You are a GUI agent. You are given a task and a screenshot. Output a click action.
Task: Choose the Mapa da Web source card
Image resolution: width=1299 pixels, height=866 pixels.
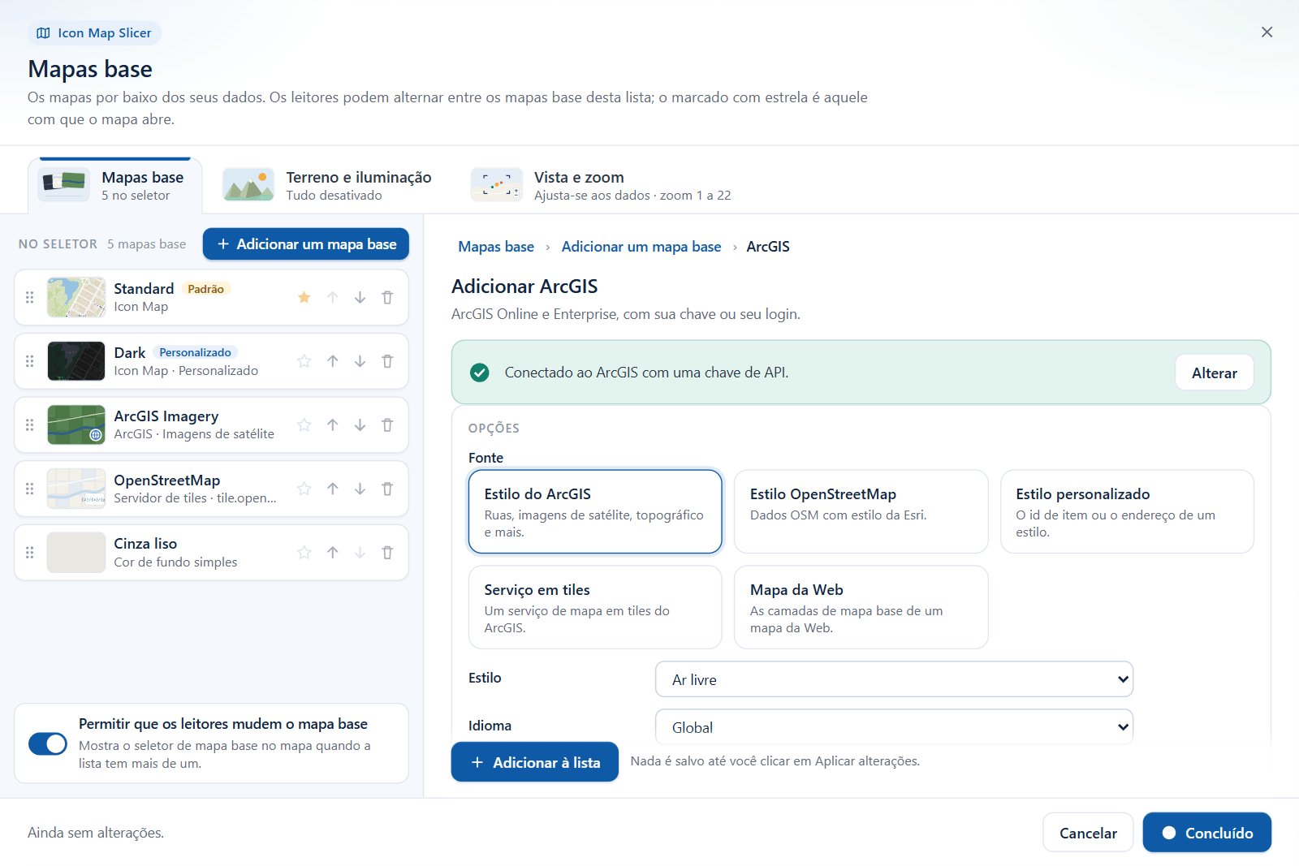[x=861, y=607]
